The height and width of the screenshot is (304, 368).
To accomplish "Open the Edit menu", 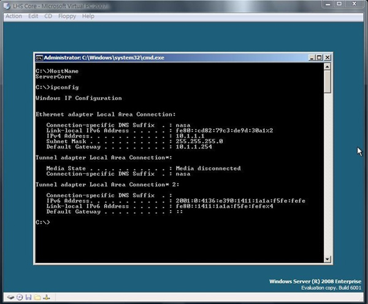I will pos(33,16).
